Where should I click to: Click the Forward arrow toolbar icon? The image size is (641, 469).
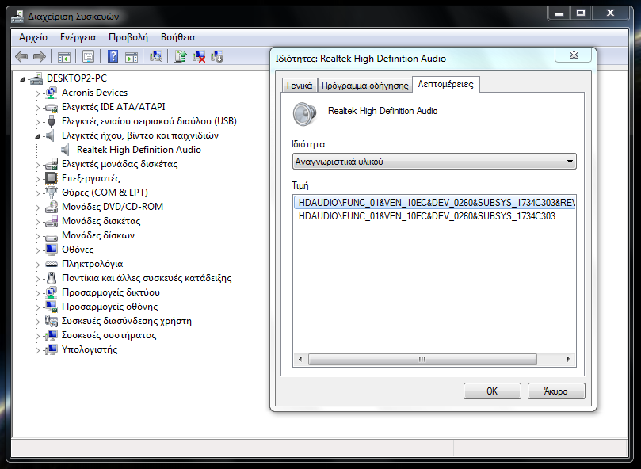[x=40, y=56]
